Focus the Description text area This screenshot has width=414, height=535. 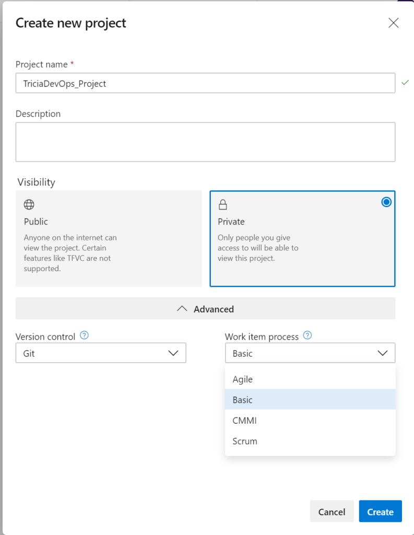coord(205,142)
